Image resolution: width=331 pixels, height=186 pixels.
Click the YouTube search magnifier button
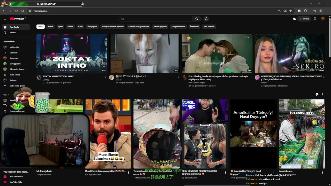197,19
